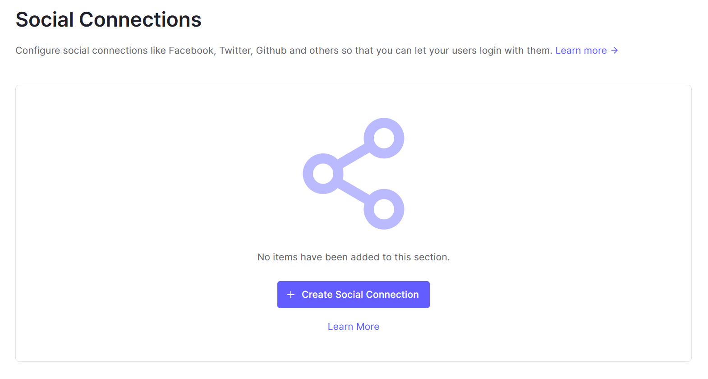
Task: Click the left circle node of share icon
Action: [323, 174]
